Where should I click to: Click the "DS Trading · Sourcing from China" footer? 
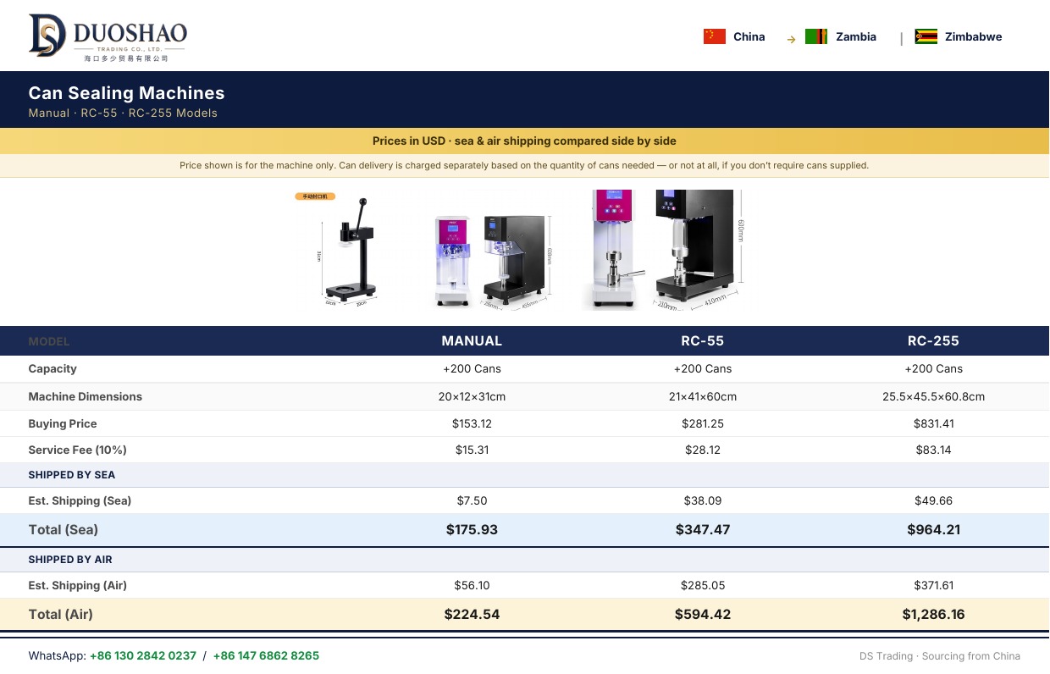[x=940, y=656]
